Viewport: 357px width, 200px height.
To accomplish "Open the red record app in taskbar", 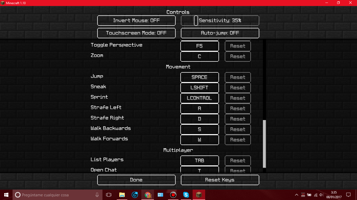I will coord(173,195).
